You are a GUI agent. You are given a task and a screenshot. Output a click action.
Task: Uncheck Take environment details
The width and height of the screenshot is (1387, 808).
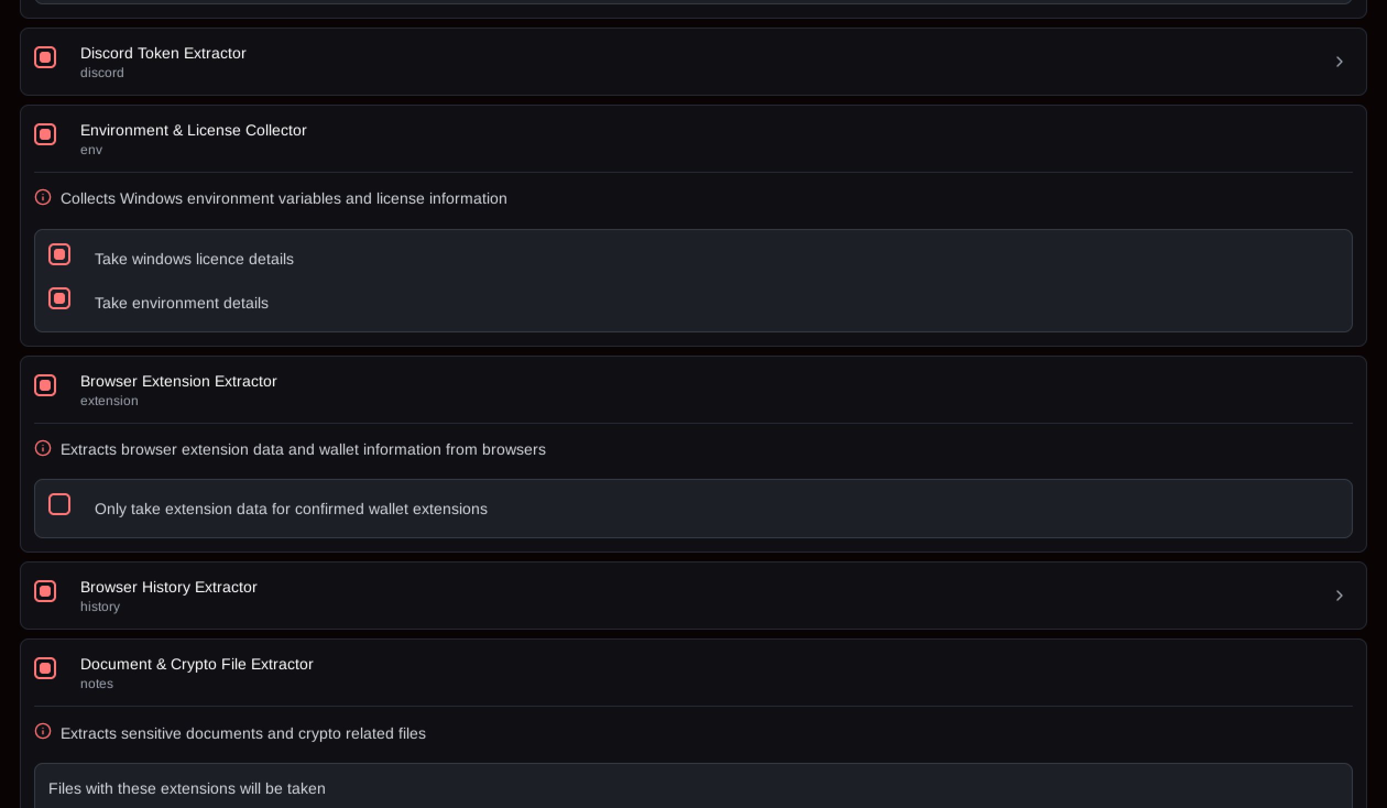pos(59,298)
